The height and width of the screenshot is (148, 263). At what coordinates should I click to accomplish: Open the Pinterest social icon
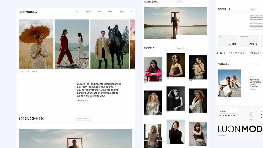pyautogui.click(x=226, y=116)
